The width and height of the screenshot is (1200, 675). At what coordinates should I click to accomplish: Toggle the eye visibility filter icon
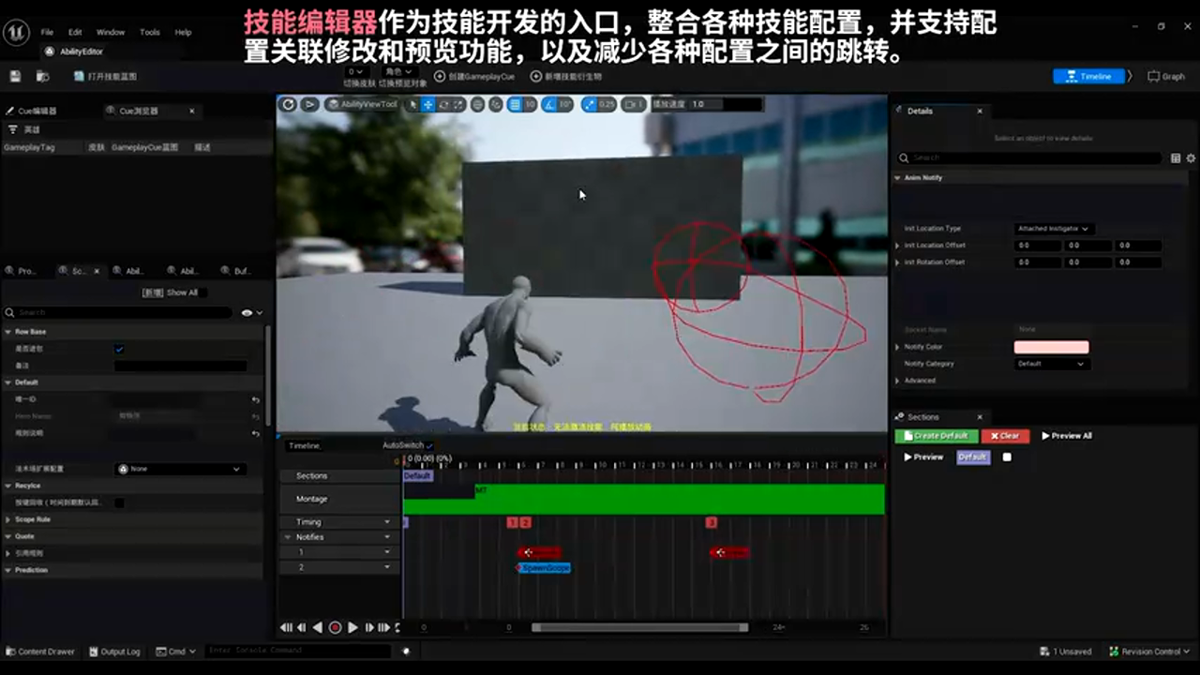click(247, 312)
